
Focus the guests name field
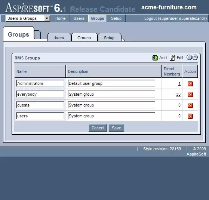coord(40,105)
